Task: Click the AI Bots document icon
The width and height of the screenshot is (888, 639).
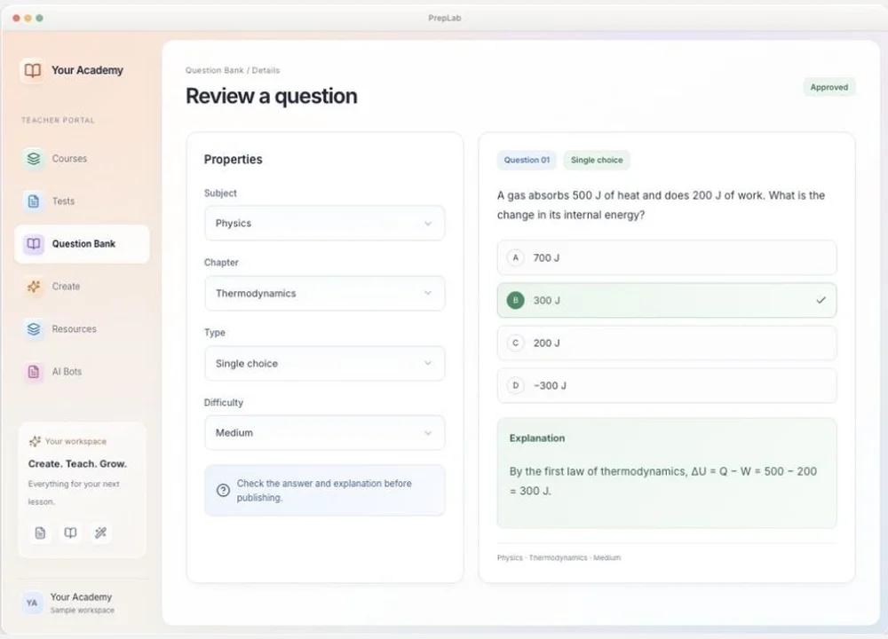Action: click(x=34, y=372)
